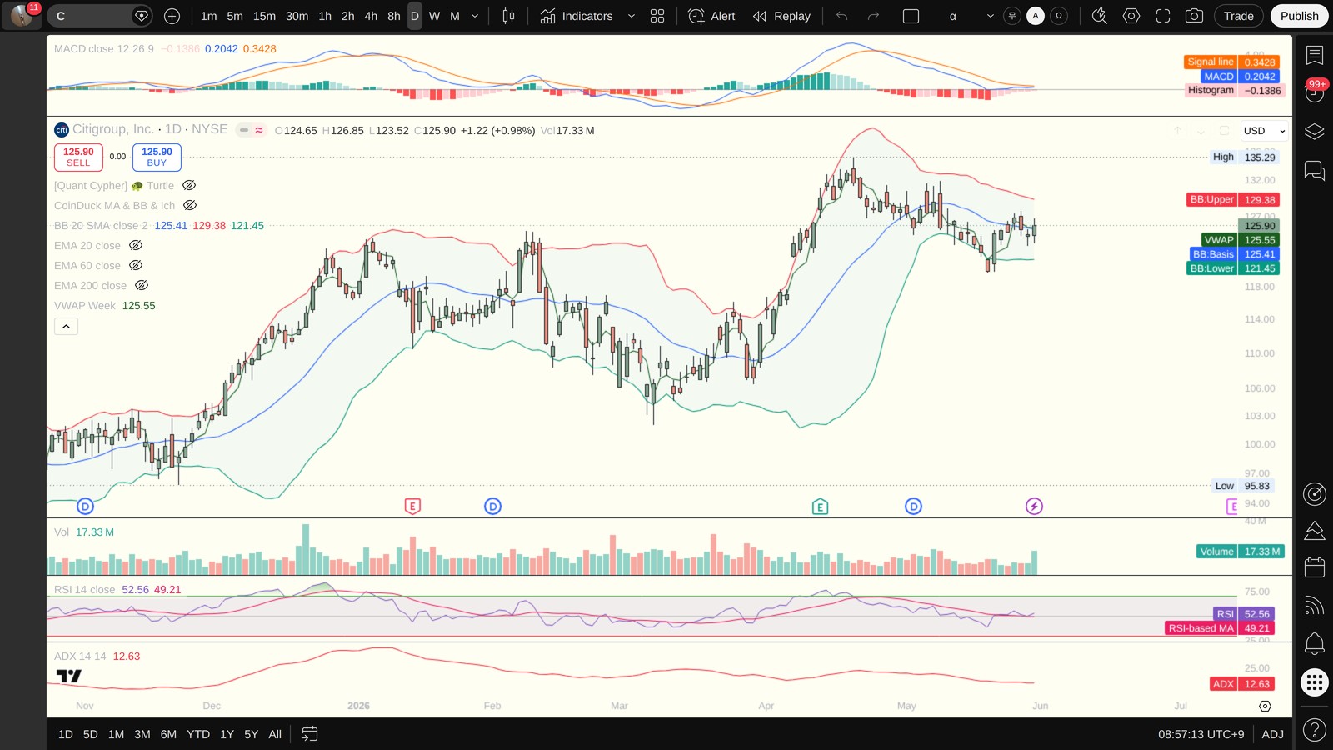The image size is (1333, 750).
Task: Open the watchlist panel in right sidebar
Action: (1315, 55)
